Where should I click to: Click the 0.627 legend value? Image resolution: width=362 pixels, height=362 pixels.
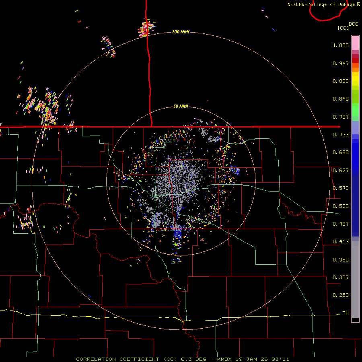tap(341, 171)
